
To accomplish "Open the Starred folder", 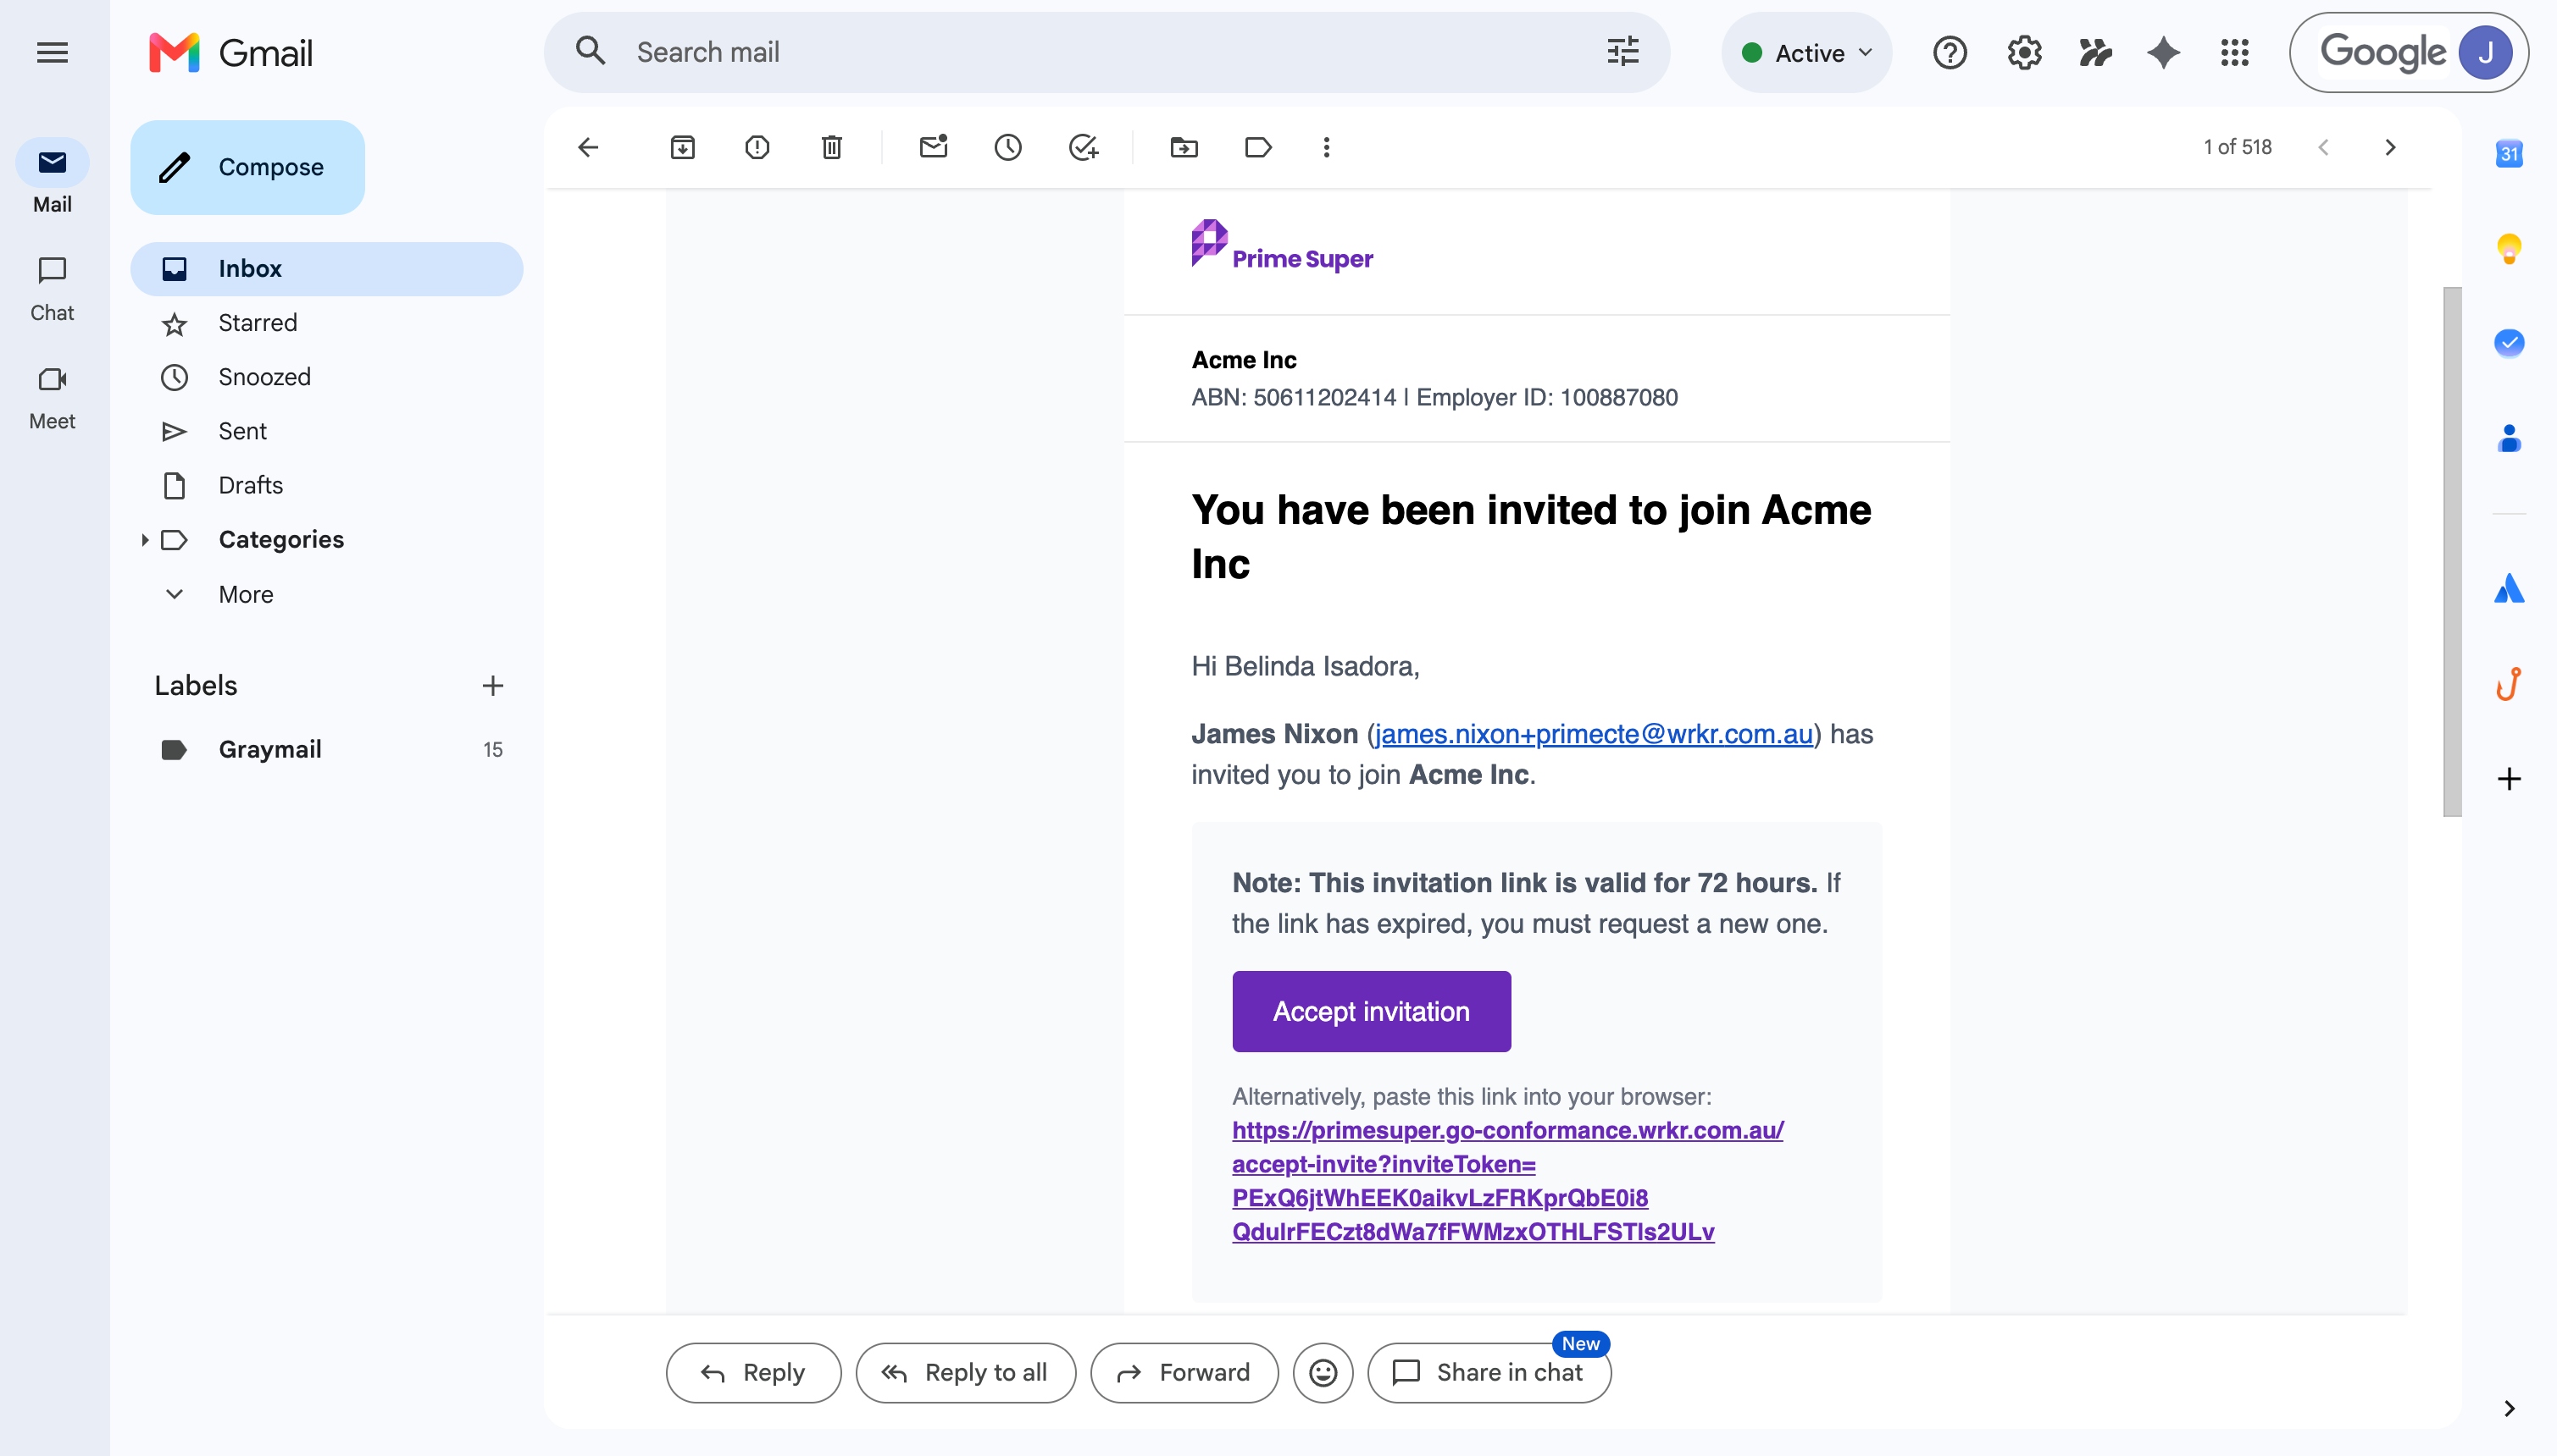I will tap(327, 323).
